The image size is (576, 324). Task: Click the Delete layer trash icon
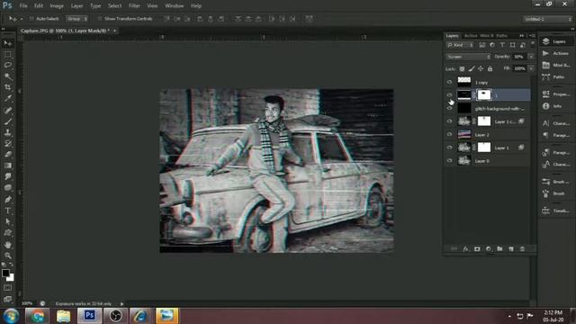click(x=522, y=249)
